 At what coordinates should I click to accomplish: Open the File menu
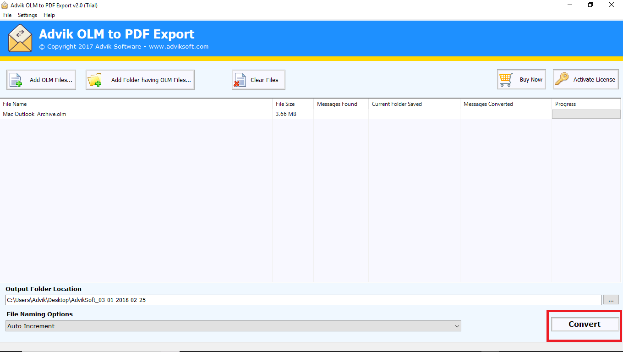7,15
